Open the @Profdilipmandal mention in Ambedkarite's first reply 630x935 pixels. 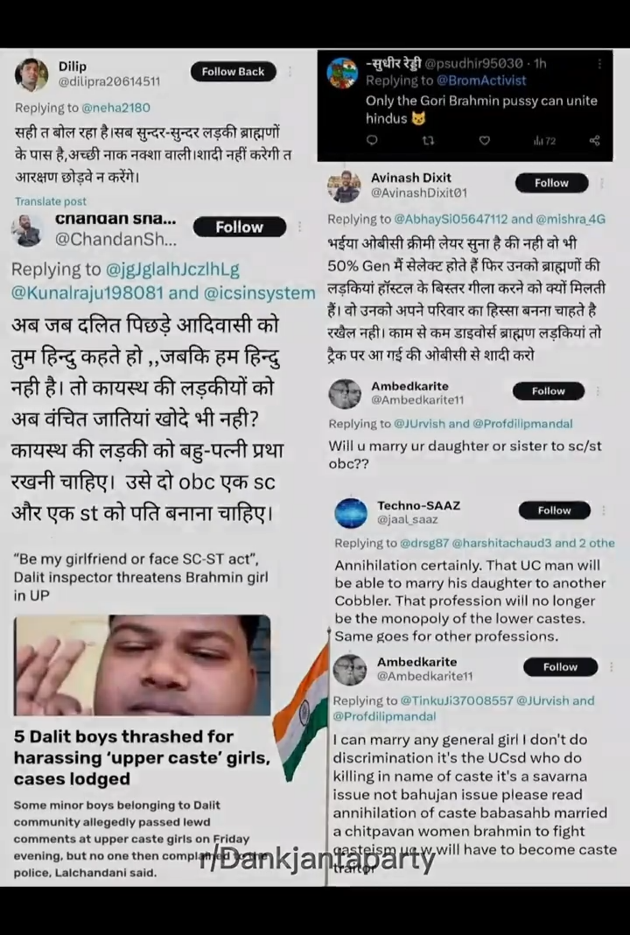pos(522,424)
